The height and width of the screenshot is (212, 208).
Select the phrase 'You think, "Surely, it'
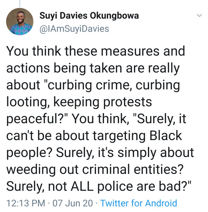129,119
